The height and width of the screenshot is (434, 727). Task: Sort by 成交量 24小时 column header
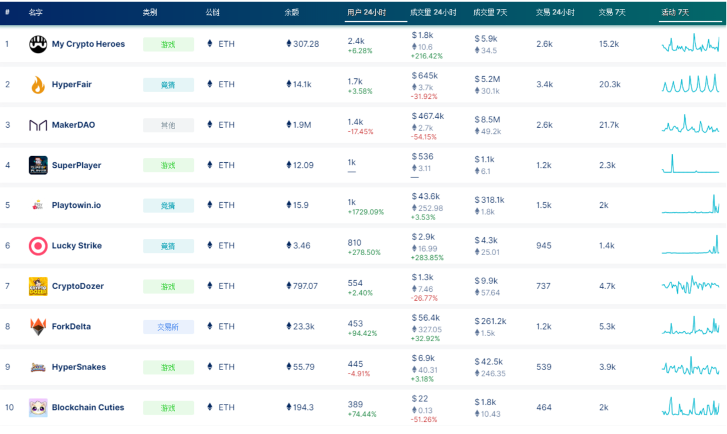[x=433, y=12]
